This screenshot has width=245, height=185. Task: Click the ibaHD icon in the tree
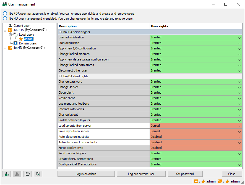pos(10,48)
